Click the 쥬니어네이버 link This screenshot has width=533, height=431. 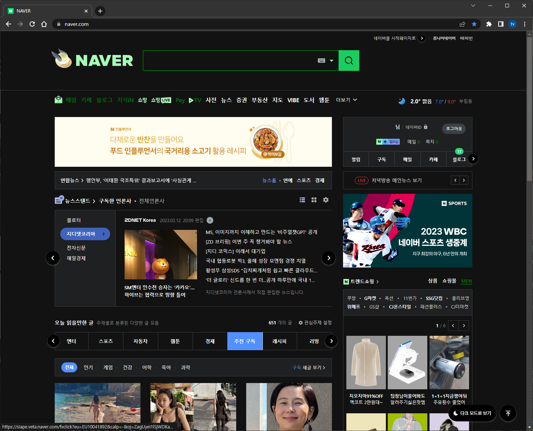click(444, 38)
